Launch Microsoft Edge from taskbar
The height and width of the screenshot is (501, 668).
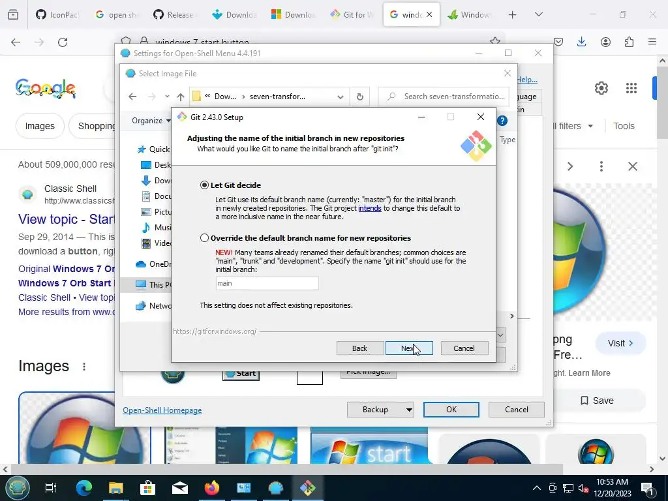tap(83, 488)
